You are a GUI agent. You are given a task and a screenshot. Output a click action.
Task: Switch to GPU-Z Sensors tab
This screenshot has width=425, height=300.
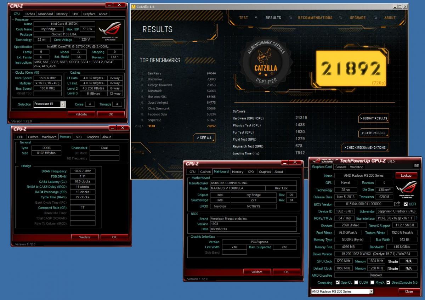tap(341, 167)
